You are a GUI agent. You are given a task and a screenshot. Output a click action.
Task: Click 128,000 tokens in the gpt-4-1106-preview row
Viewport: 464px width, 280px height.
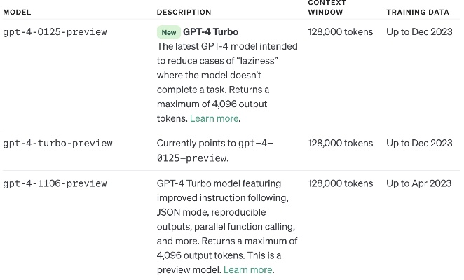pyautogui.click(x=340, y=183)
